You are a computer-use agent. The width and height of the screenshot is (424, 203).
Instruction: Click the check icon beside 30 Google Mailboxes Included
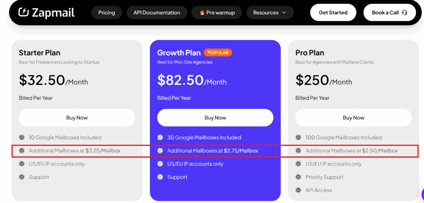[x=160, y=138]
